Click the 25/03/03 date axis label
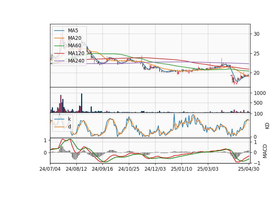 point(208,169)
